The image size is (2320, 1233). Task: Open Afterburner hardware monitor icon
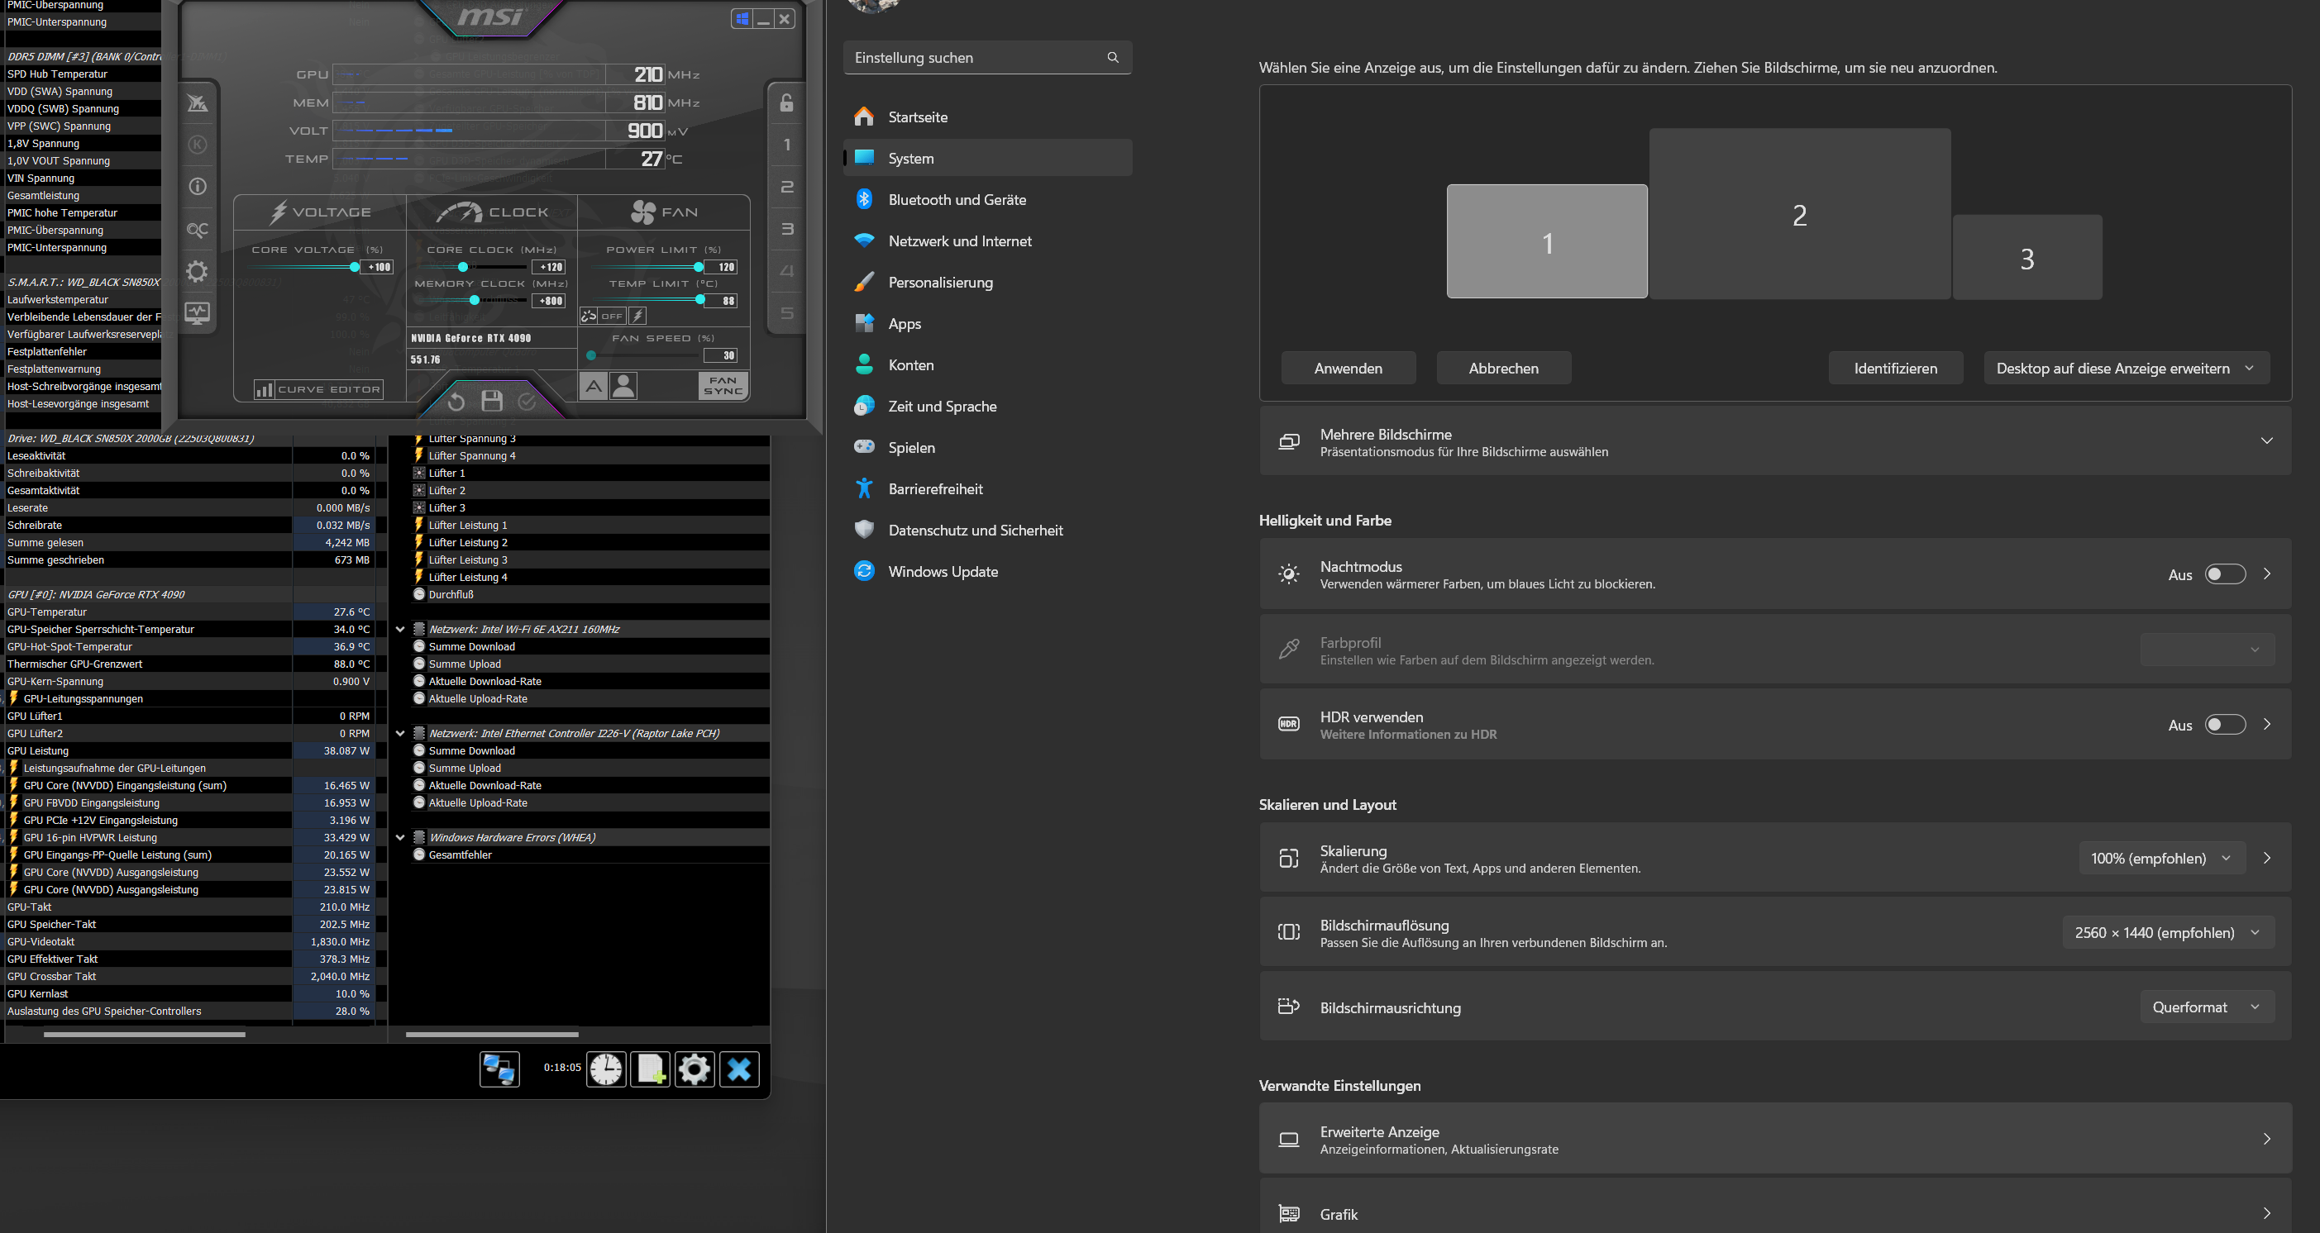point(198,313)
